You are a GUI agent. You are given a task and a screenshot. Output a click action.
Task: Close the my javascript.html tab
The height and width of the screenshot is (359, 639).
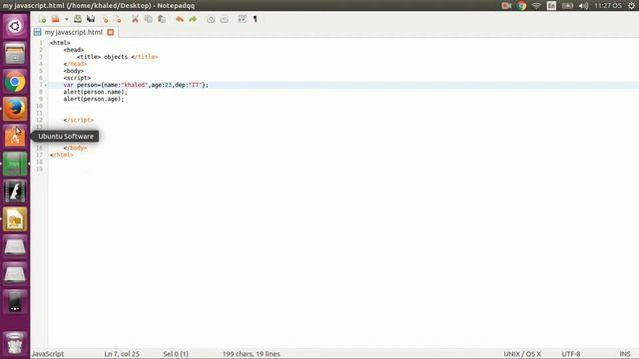pyautogui.click(x=111, y=32)
